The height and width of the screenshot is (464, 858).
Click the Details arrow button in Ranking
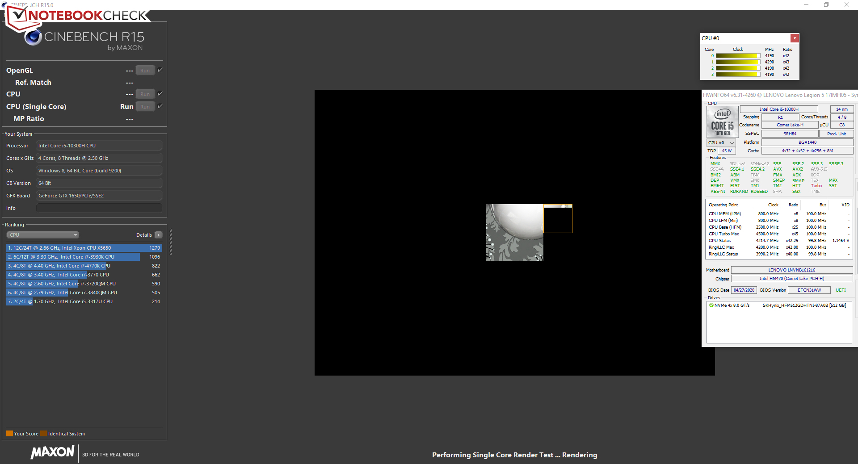(159, 235)
